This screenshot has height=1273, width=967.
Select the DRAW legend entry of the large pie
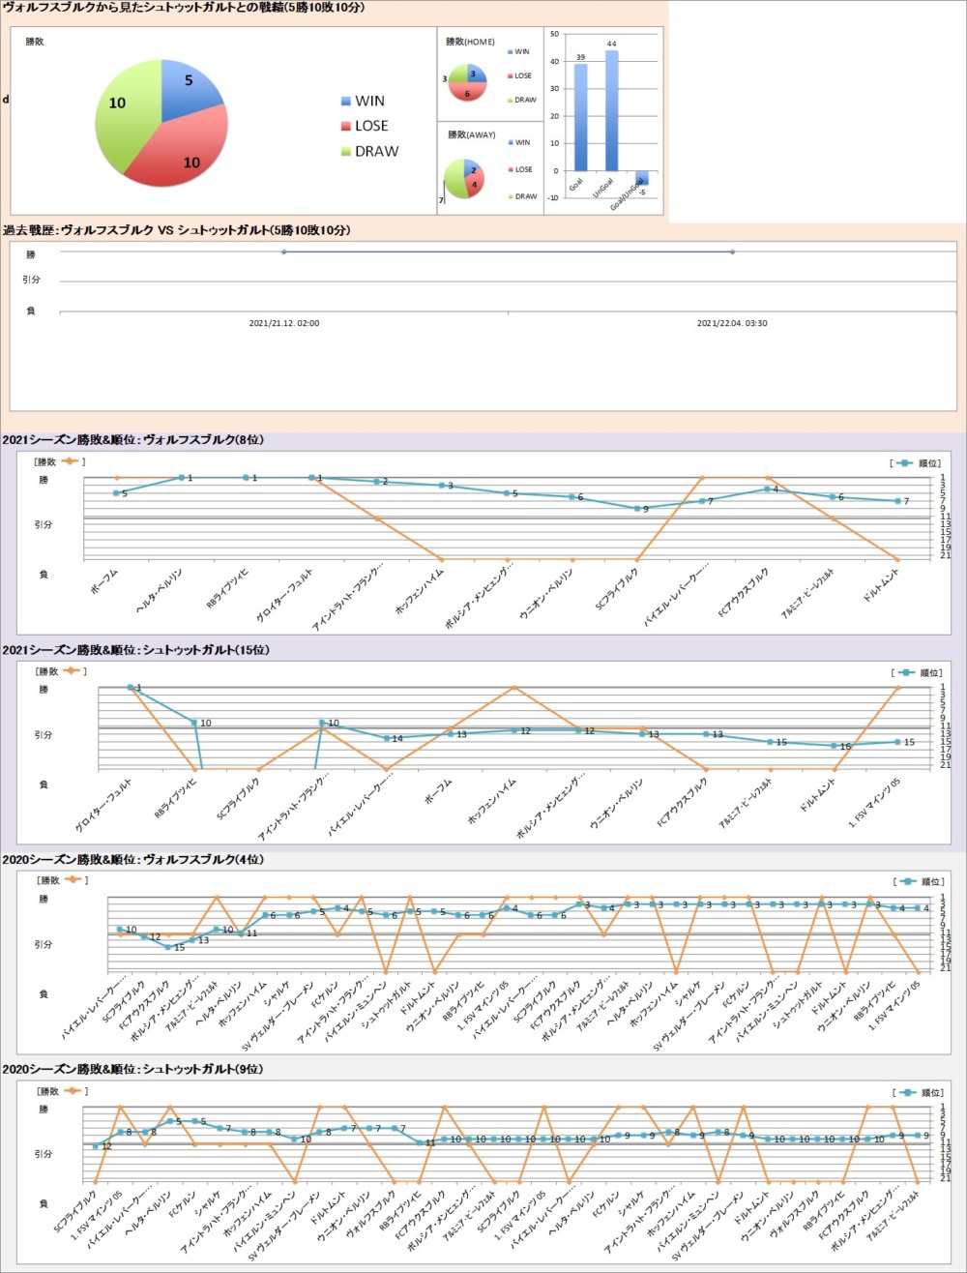tap(369, 151)
